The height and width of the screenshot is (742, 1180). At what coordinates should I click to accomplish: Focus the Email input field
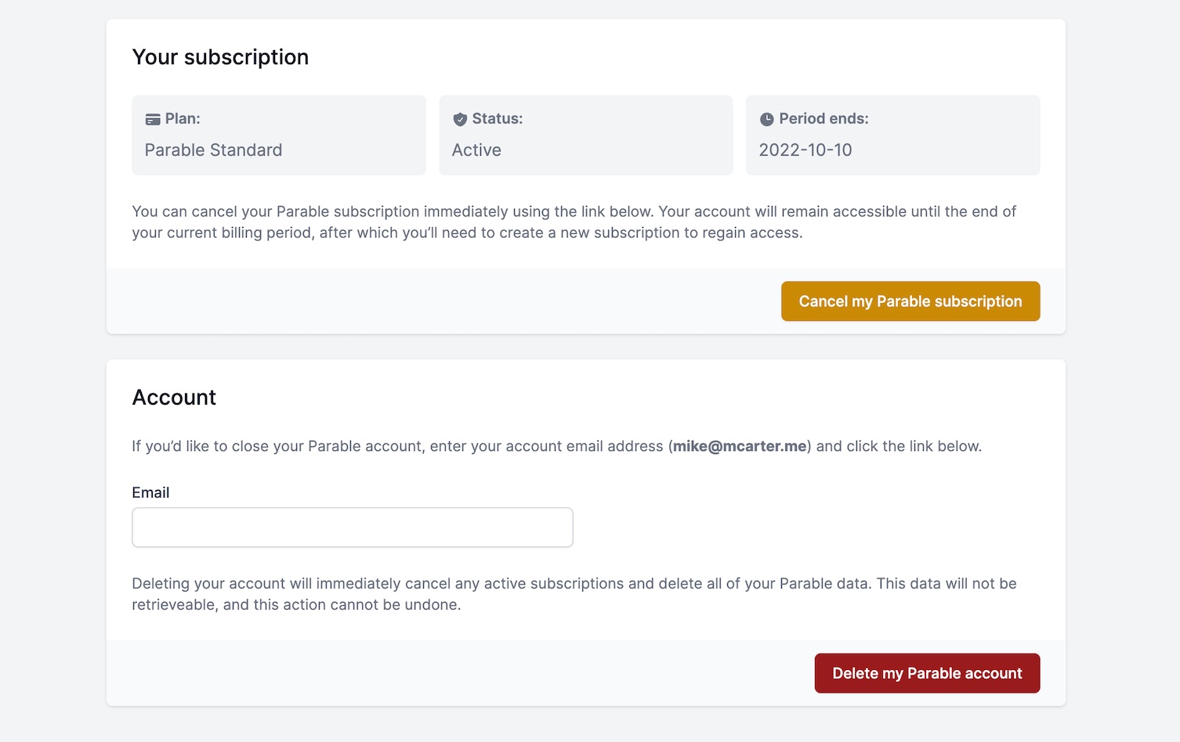coord(353,528)
